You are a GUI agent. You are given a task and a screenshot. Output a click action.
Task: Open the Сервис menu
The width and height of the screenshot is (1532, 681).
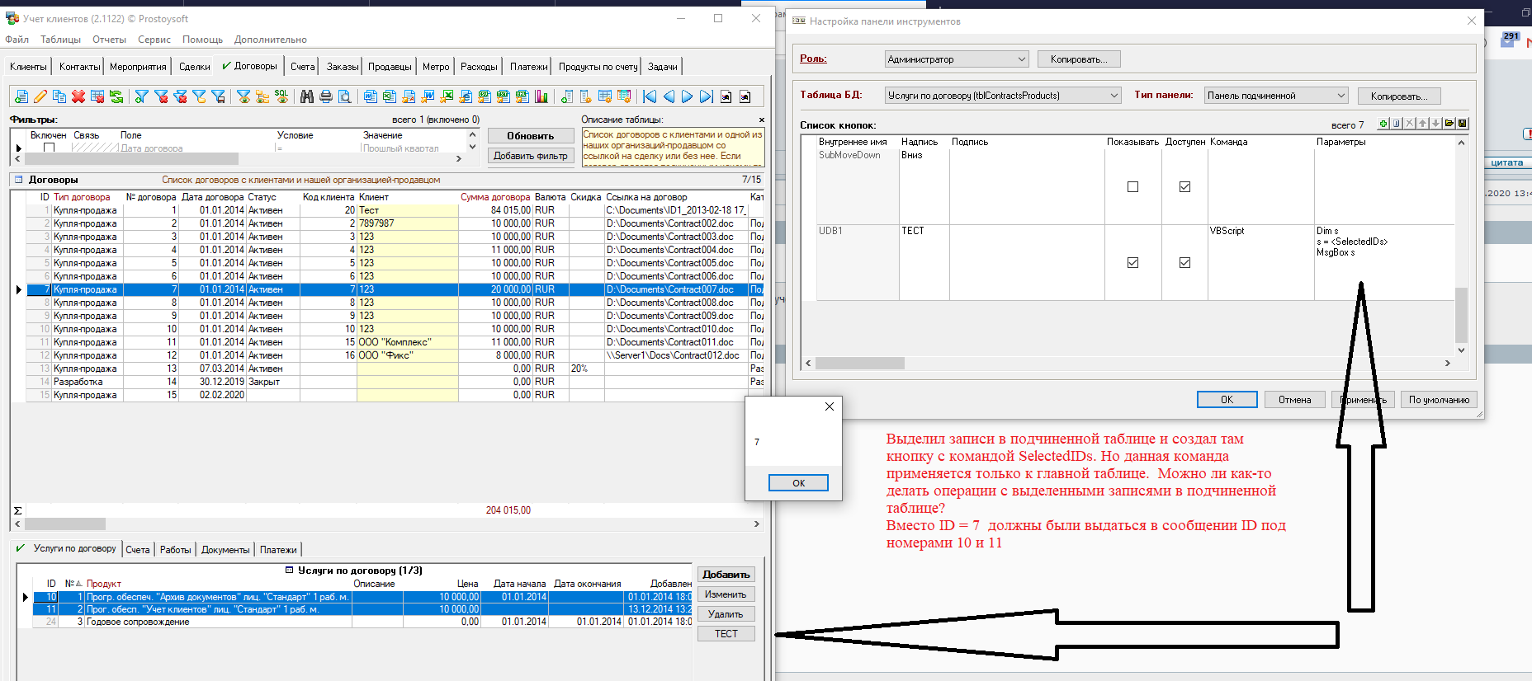(x=154, y=40)
